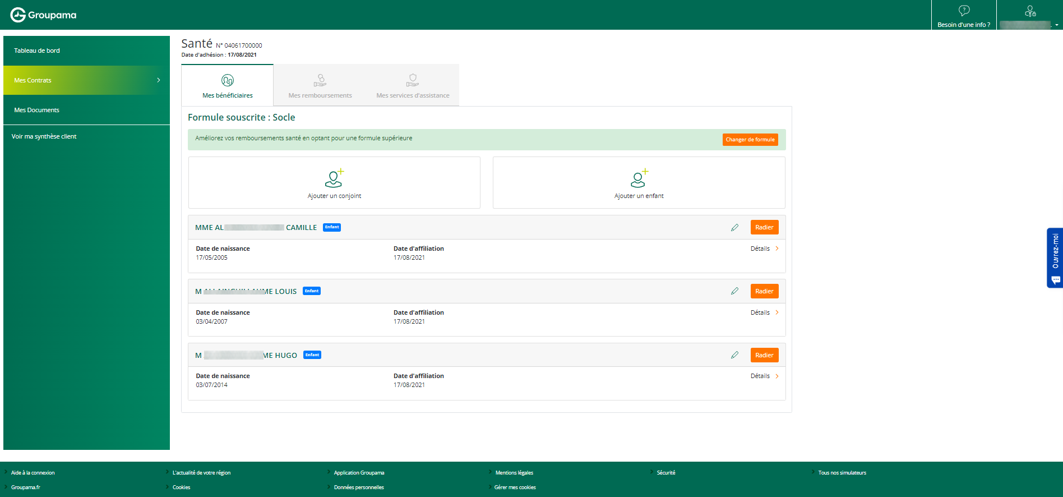Open Cookies footer link
1063x497 pixels.
click(x=181, y=487)
